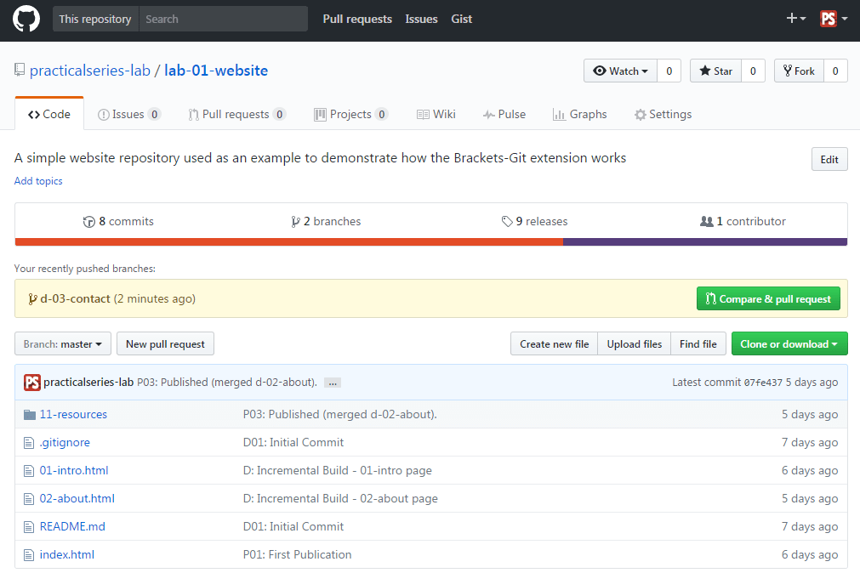Open the Projects tab
This screenshot has width=860, height=573.
click(351, 114)
